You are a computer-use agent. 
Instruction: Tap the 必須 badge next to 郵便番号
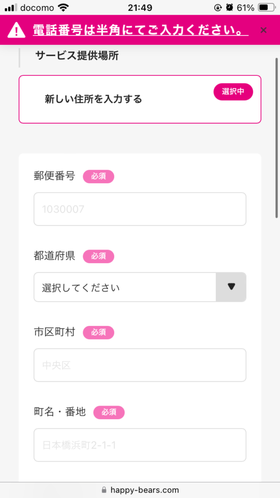click(x=98, y=177)
